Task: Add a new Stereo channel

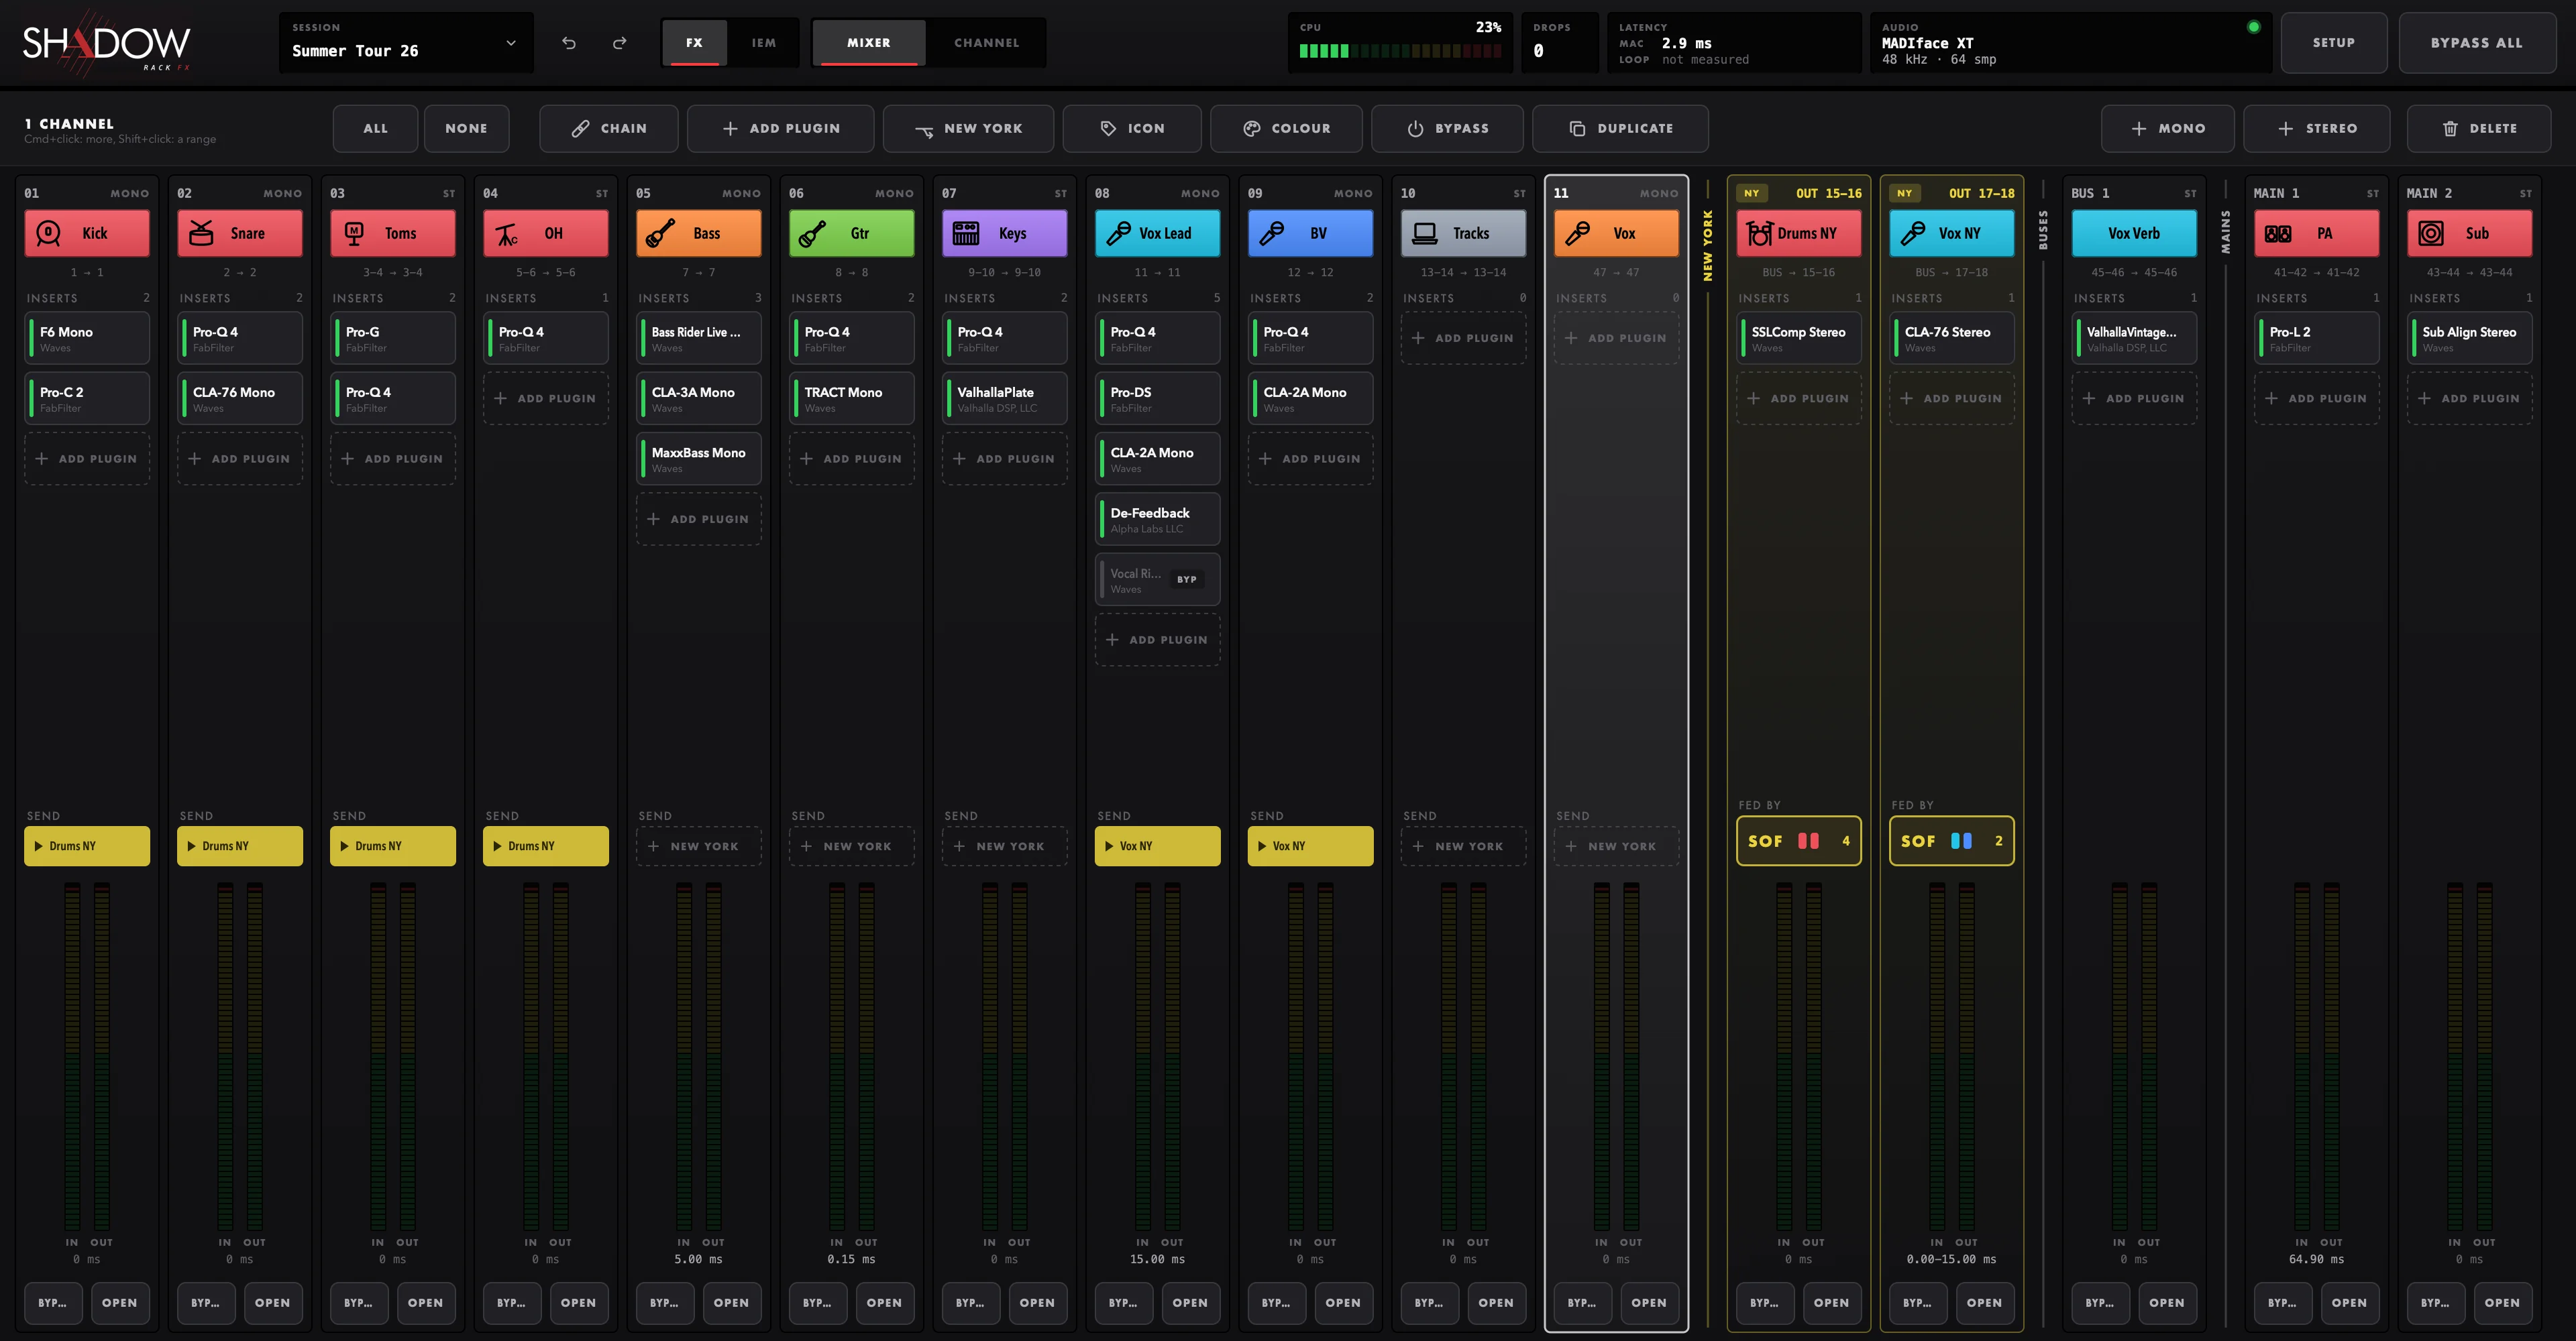Action: click(x=2317, y=128)
